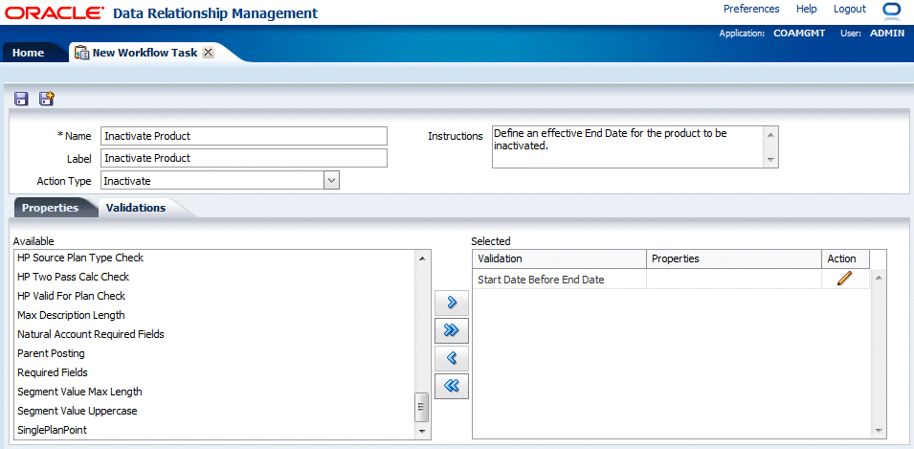This screenshot has width=914, height=449.
Task: Select HP Source Plan Type Check
Action: [x=80, y=258]
